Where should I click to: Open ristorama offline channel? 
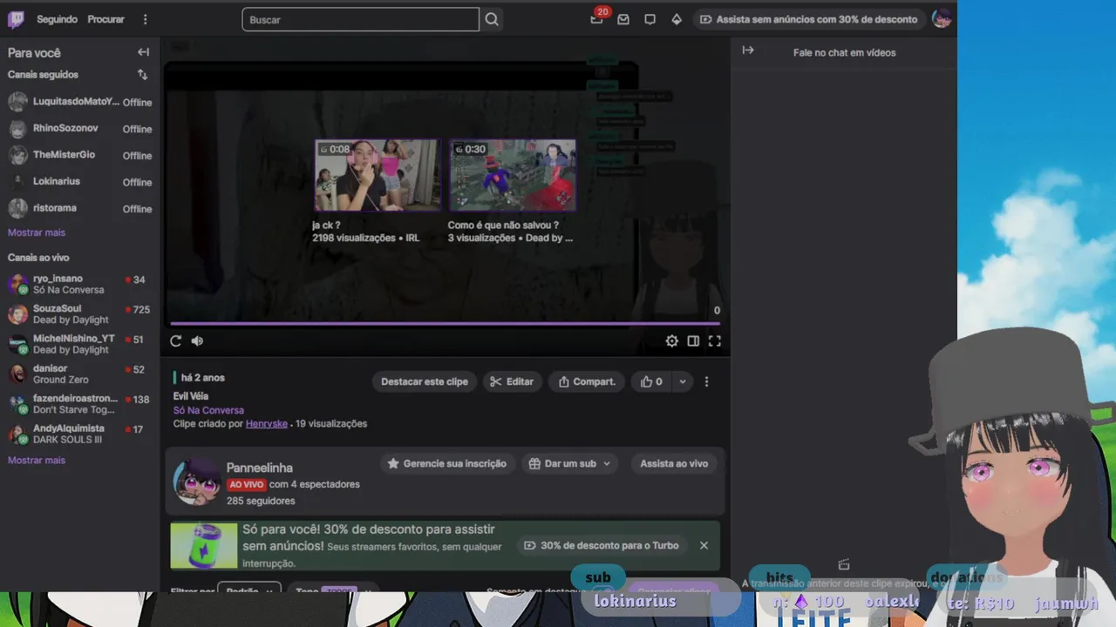click(80, 208)
